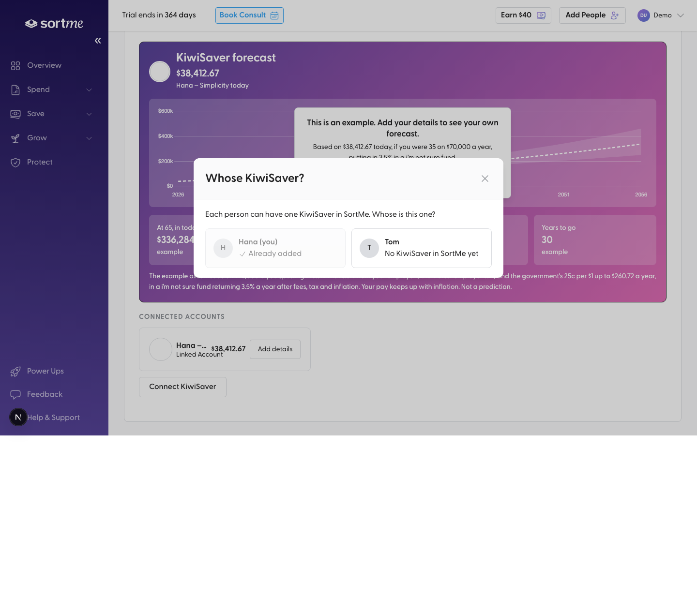Select the Hana (you) already added option
The image size is (697, 614).
pyautogui.click(x=275, y=248)
